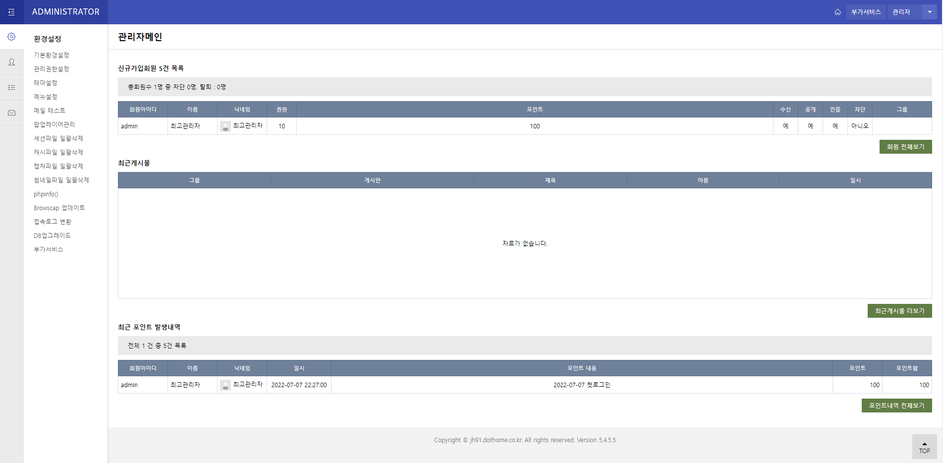Click 최고관리자 nickname in point history row
This screenshot has height=463, width=943.
coord(248,385)
